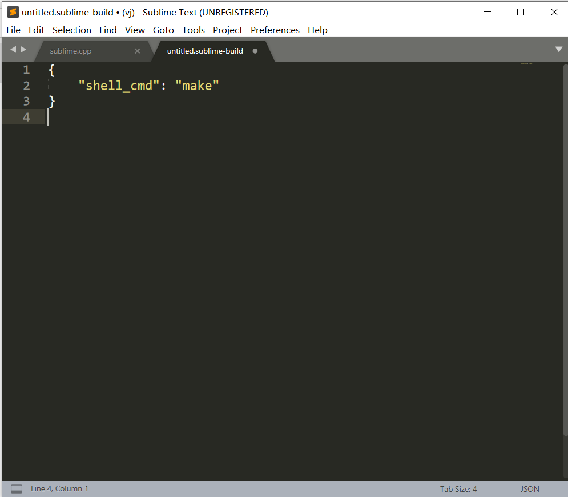
Task: Open the Goto menu
Action: click(163, 30)
